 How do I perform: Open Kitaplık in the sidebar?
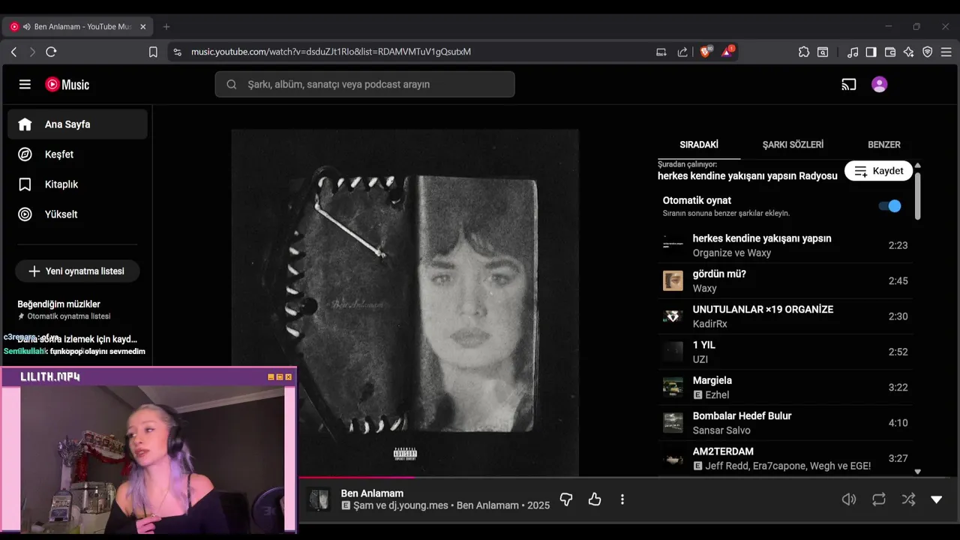tap(77, 184)
